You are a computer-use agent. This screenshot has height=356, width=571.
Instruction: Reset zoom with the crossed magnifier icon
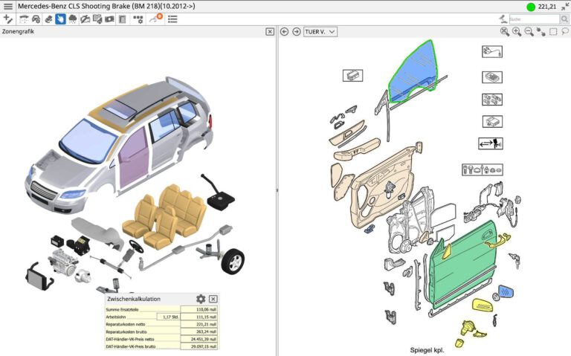(x=504, y=32)
